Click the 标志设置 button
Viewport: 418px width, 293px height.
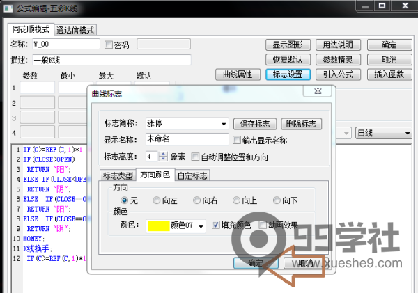pyautogui.click(x=288, y=74)
